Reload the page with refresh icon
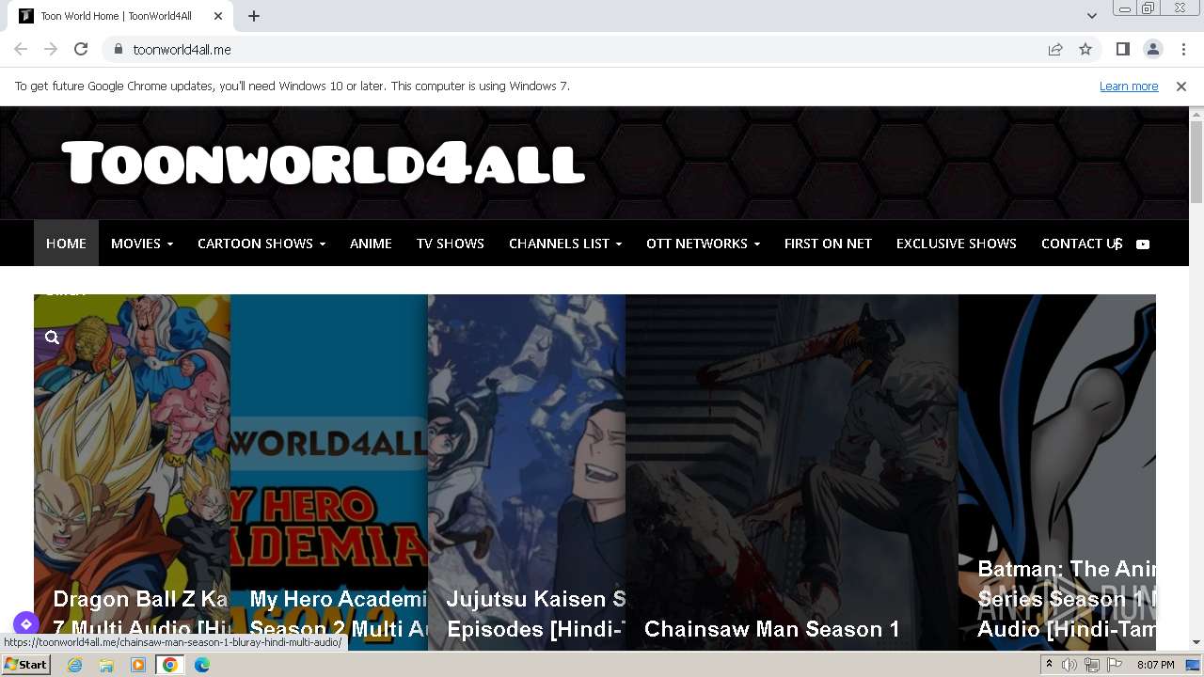The height and width of the screenshot is (677, 1204). pyautogui.click(x=81, y=49)
